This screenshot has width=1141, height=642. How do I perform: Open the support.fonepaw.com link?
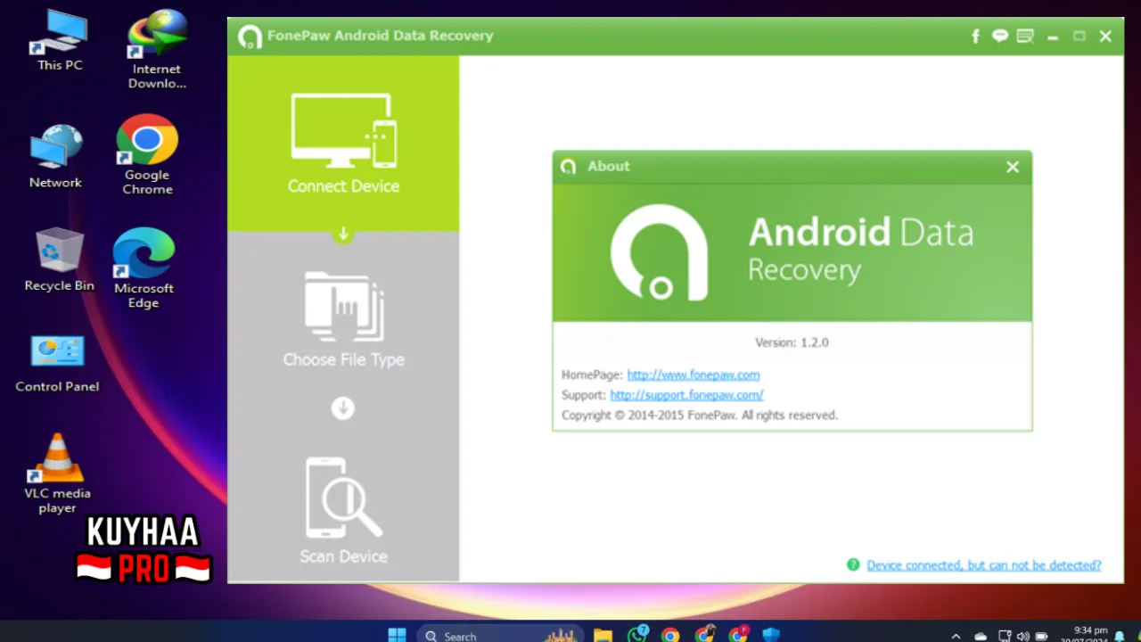[686, 394]
